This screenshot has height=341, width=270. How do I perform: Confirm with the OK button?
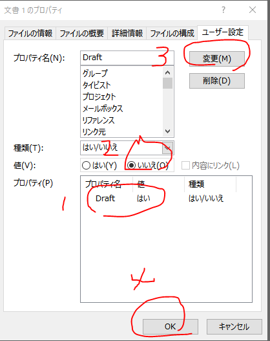point(170,326)
